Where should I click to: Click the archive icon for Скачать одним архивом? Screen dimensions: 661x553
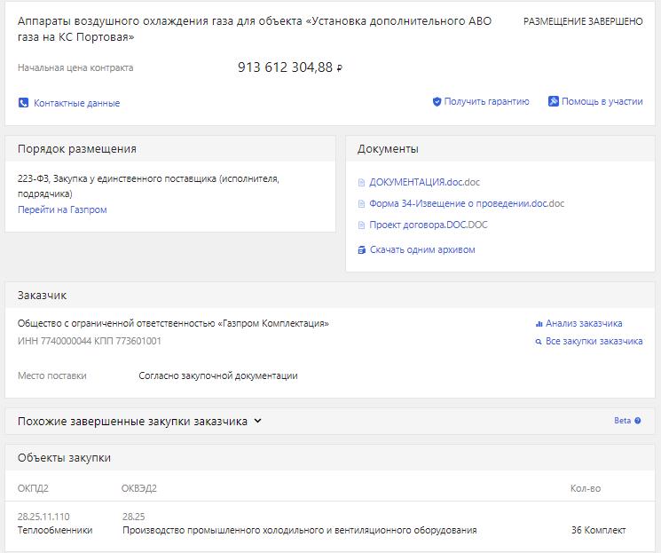(x=362, y=250)
